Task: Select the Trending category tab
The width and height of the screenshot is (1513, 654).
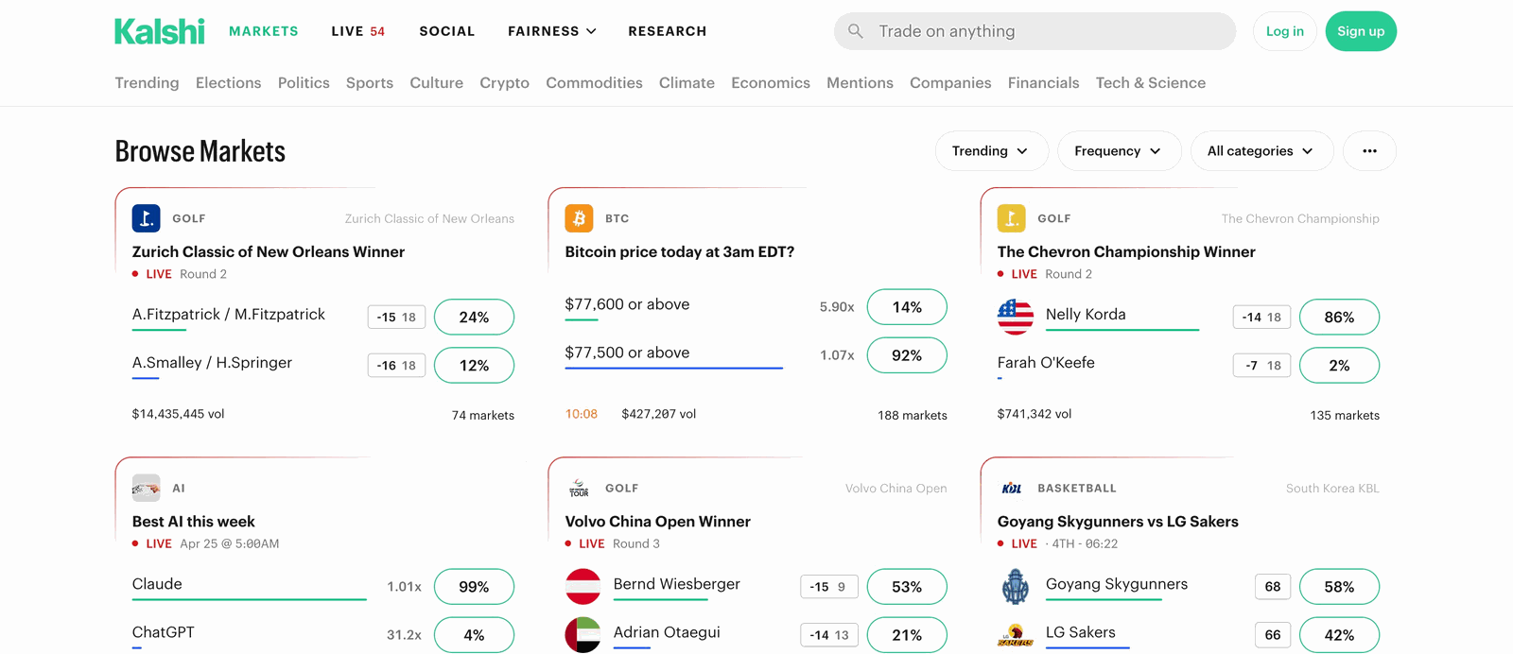Action: point(147,83)
